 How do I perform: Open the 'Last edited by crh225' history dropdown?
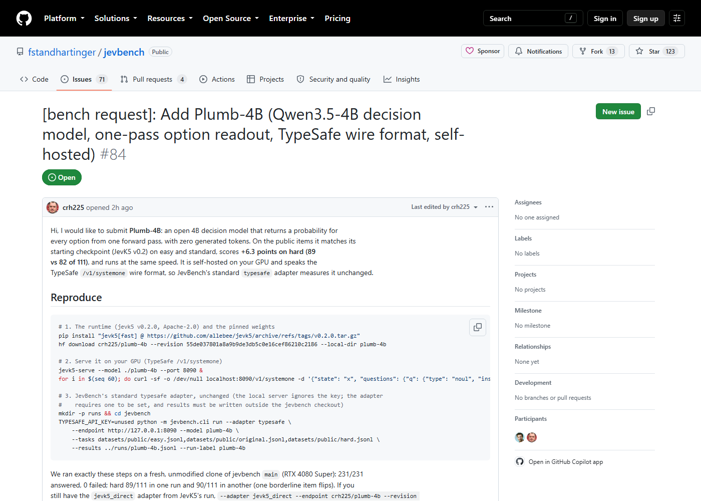tap(445, 207)
